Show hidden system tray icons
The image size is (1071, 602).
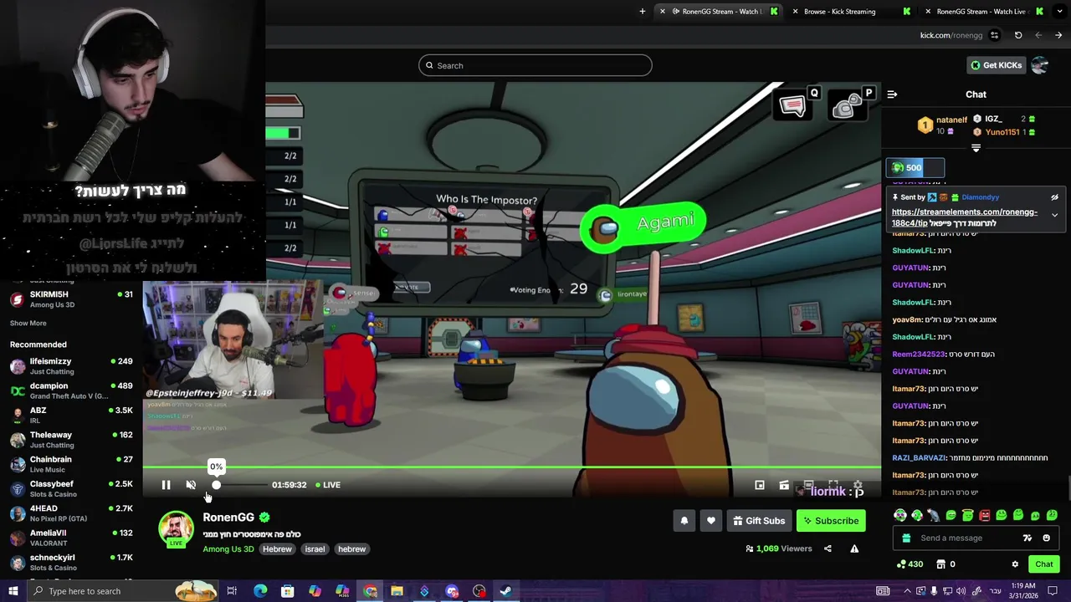pyautogui.click(x=907, y=591)
